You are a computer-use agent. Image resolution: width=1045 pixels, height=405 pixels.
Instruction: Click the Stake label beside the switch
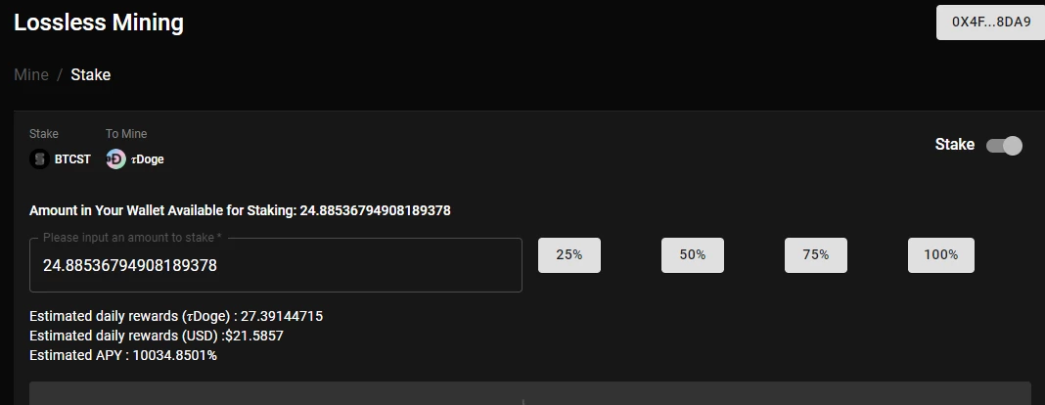954,145
